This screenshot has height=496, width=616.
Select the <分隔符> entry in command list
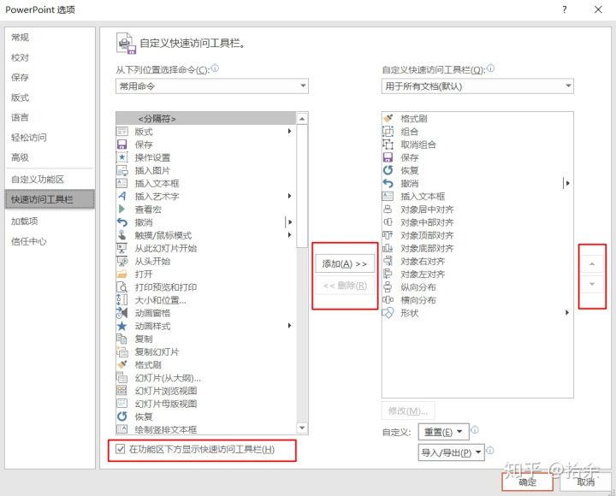click(x=206, y=118)
